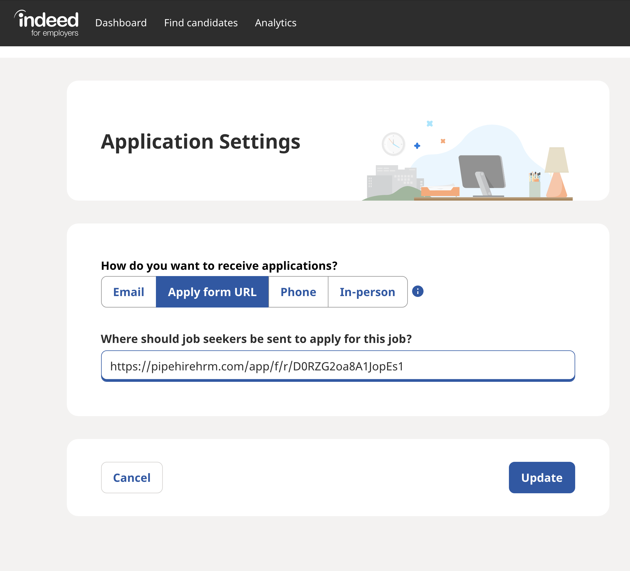Cancel the application settings changes
This screenshot has height=571, width=630.
pyautogui.click(x=132, y=478)
